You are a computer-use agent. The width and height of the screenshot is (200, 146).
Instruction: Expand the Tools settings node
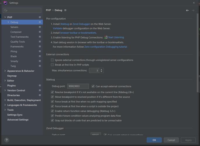(x=5, y=110)
